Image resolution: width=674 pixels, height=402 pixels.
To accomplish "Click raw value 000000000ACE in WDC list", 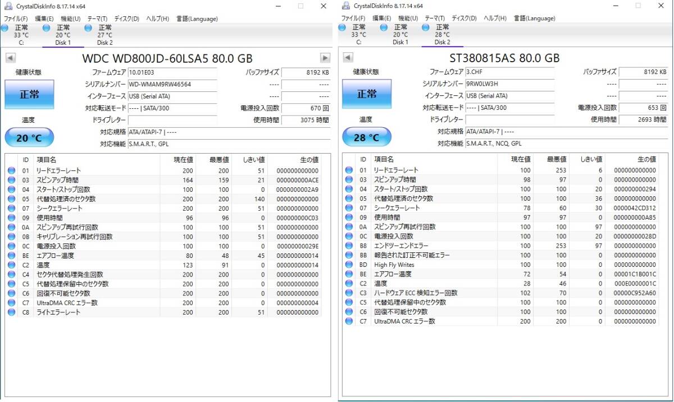I will (298, 180).
